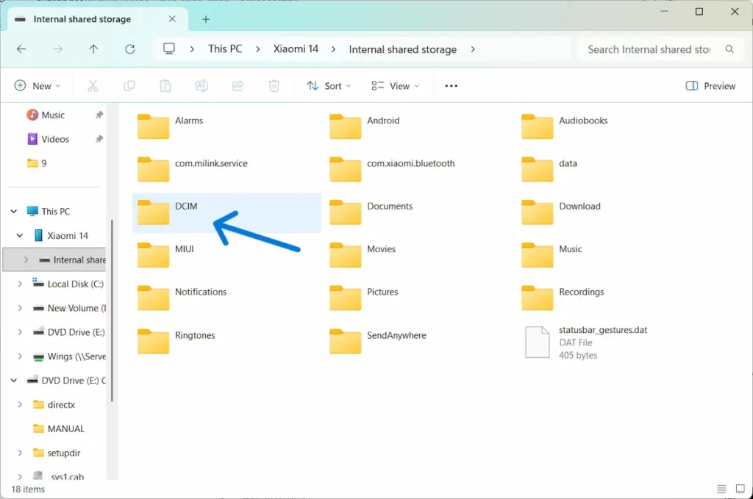The image size is (753, 499).
Task: Collapse the Xiaomi 14 tree node
Action: tap(20, 236)
